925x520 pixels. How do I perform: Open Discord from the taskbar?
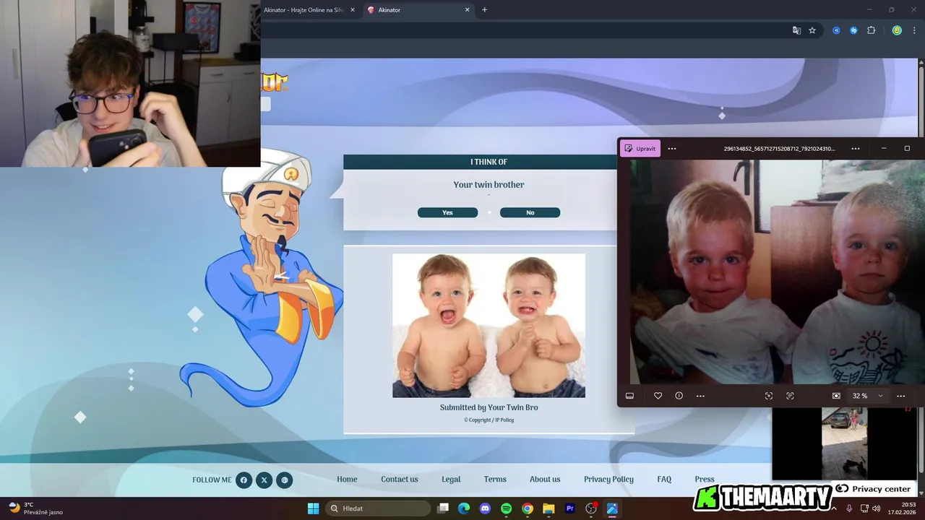[x=485, y=508]
